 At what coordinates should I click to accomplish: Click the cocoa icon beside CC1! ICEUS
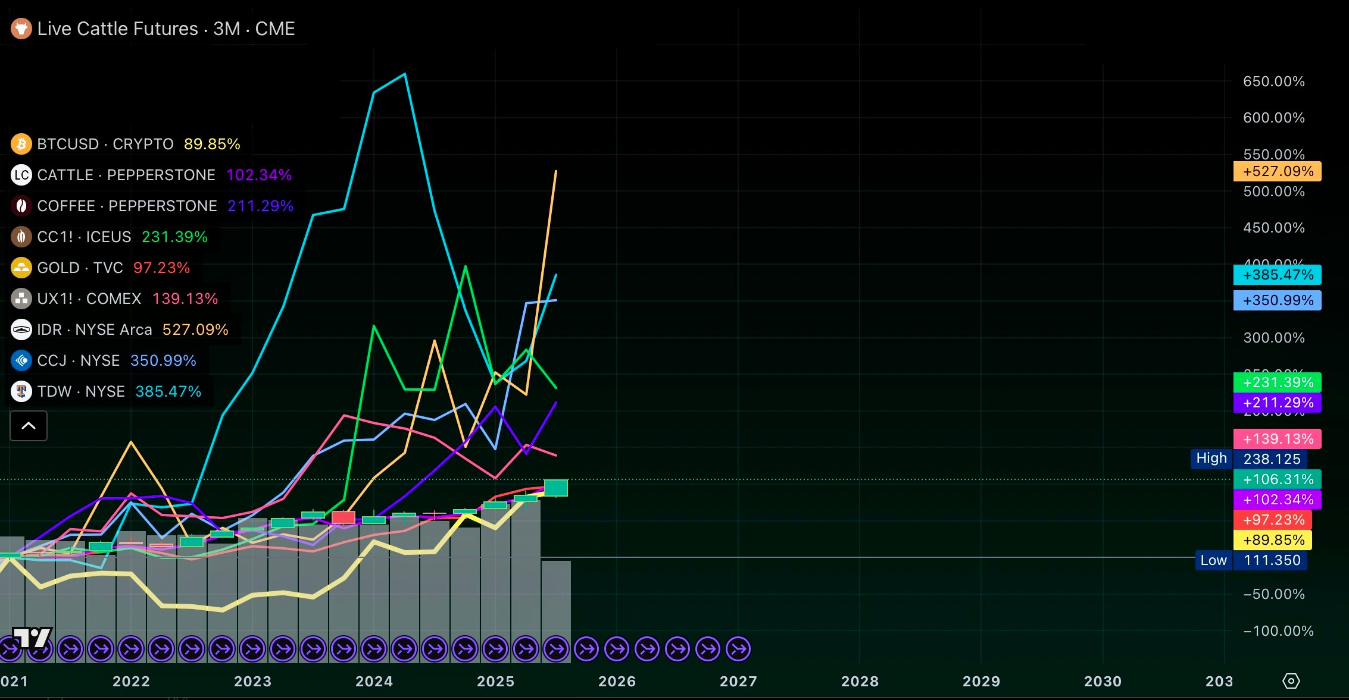click(x=21, y=237)
